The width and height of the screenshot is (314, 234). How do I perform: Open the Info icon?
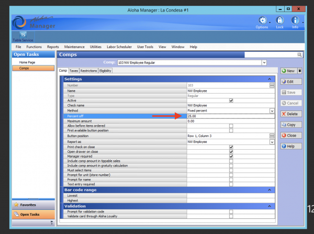(295, 20)
